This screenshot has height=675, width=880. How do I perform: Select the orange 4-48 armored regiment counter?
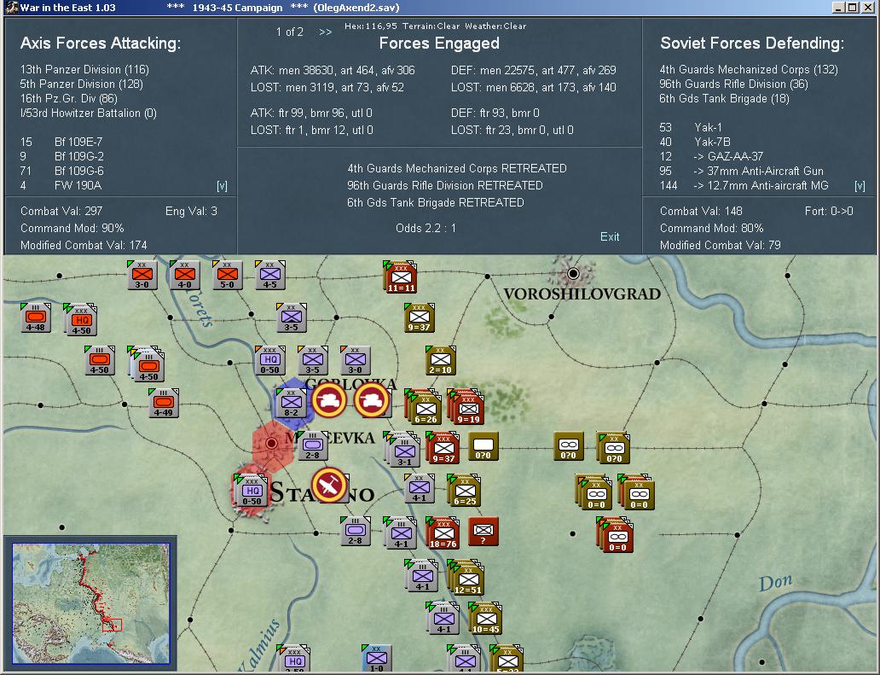coord(36,317)
